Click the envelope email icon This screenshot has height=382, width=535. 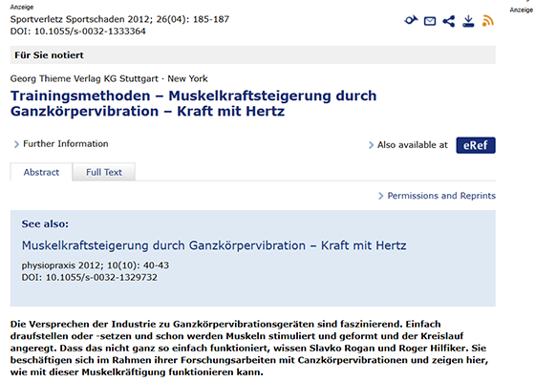pos(430,21)
